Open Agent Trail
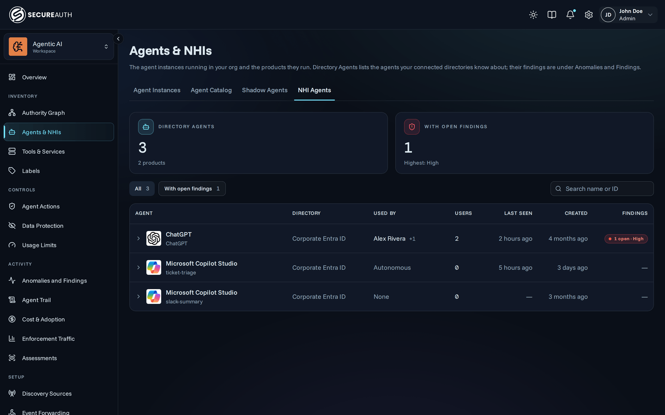Image resolution: width=665 pixels, height=415 pixels. click(59, 300)
